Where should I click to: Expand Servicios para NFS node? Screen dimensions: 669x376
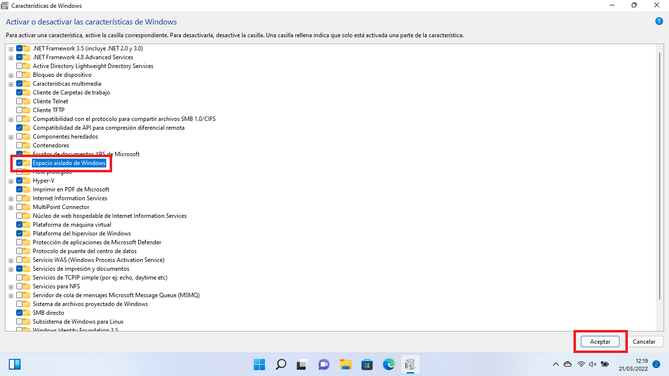(11, 287)
